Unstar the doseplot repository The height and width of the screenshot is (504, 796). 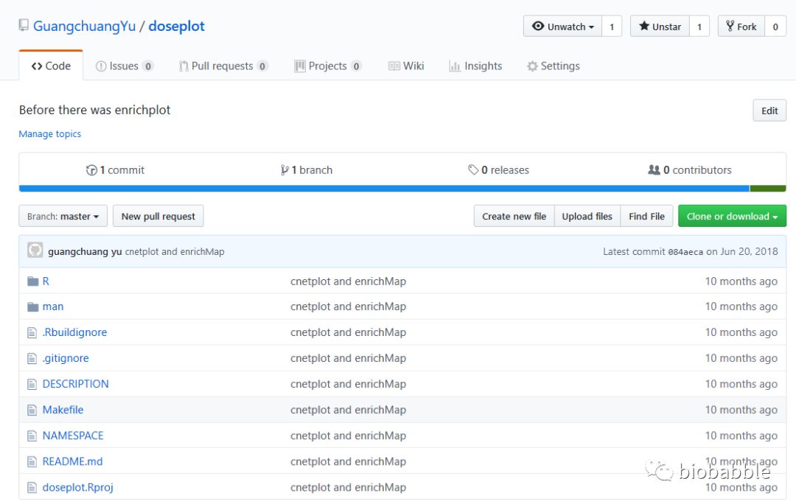(660, 27)
